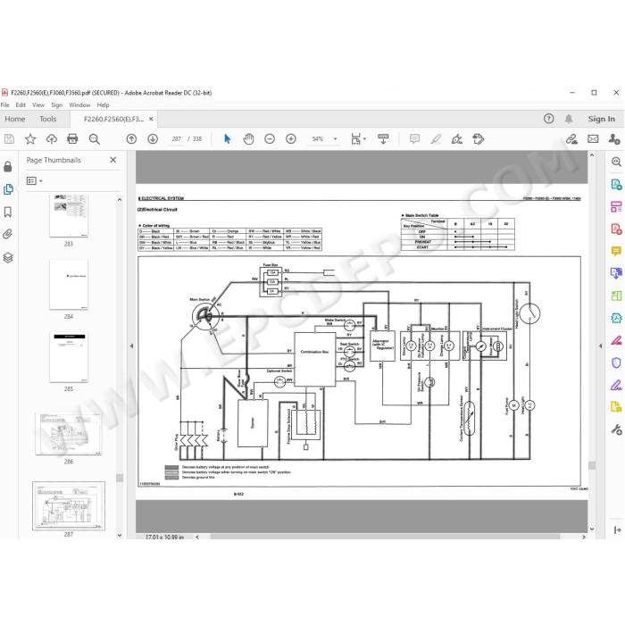Image resolution: width=625 pixels, height=625 pixels.
Task: Open Layers panel icon
Action: click(8, 258)
